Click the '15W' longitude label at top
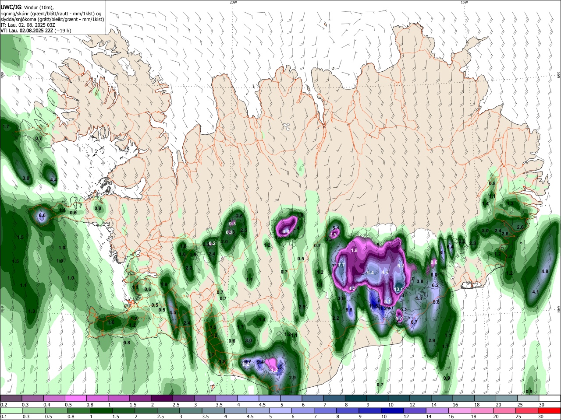561x420 pixels. pos(465,2)
